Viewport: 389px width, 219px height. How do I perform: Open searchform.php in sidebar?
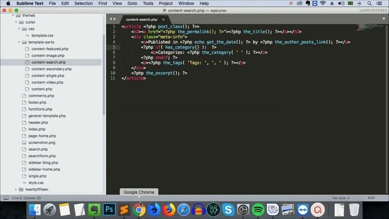pos(42,156)
